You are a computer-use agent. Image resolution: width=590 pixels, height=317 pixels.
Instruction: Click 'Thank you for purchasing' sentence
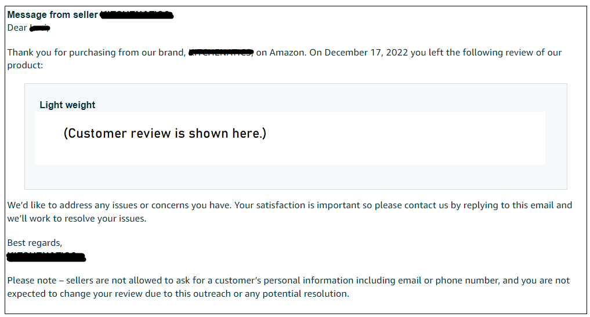pos(284,58)
